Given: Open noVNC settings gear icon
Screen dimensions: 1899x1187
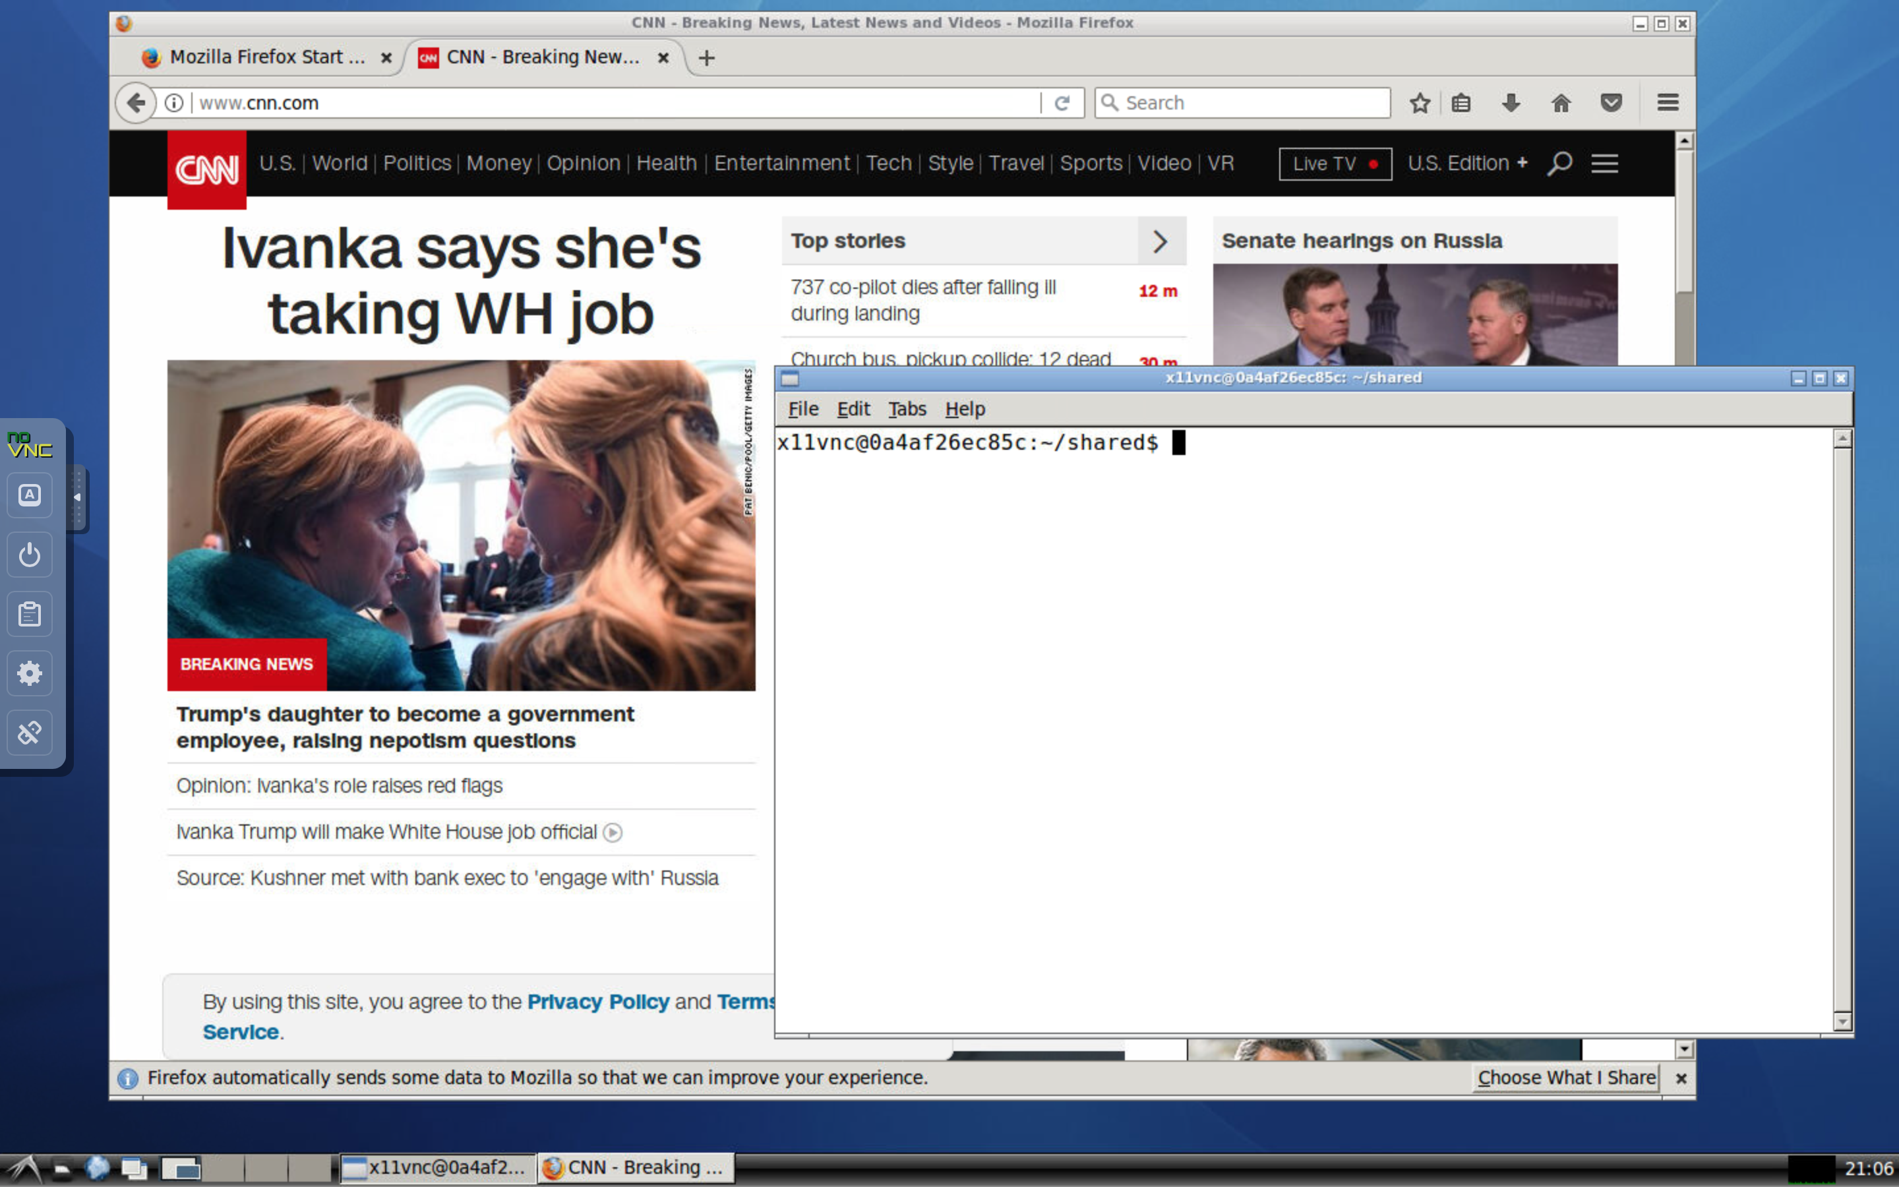Looking at the screenshot, I should (30, 673).
